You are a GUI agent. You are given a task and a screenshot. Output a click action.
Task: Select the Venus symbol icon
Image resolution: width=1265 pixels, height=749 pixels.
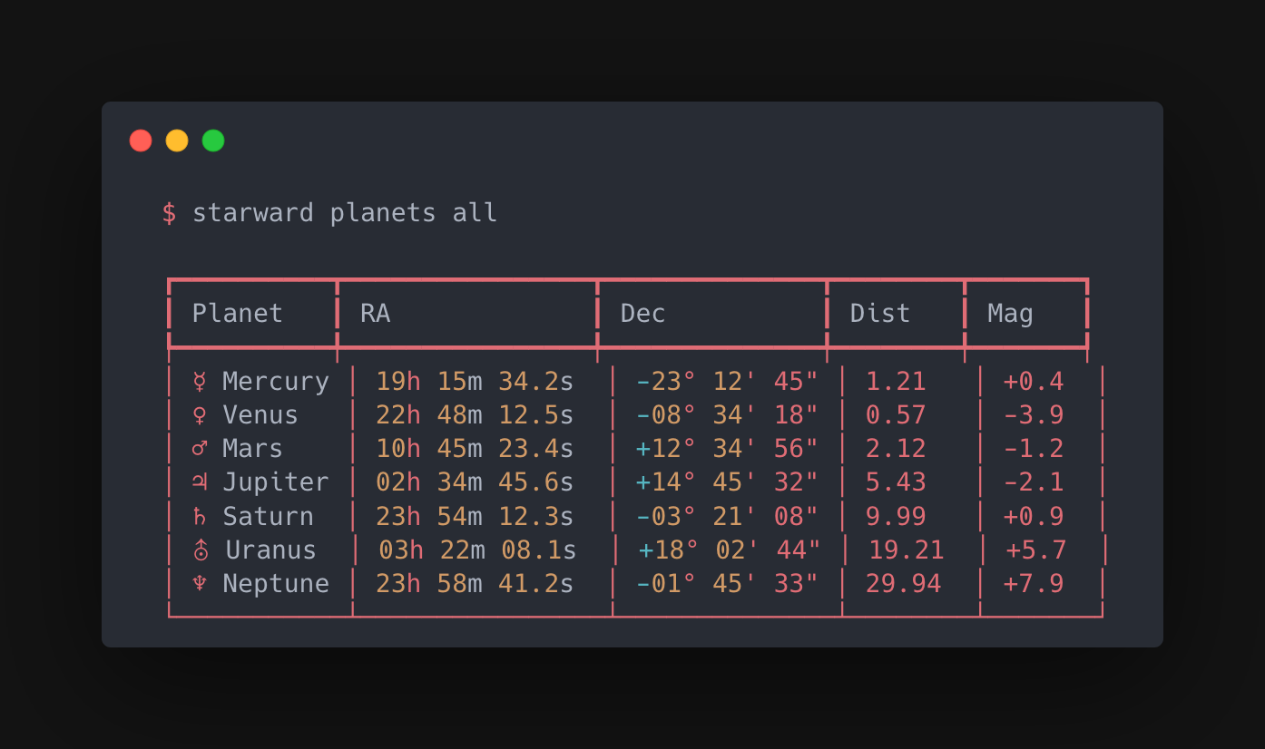coord(201,415)
